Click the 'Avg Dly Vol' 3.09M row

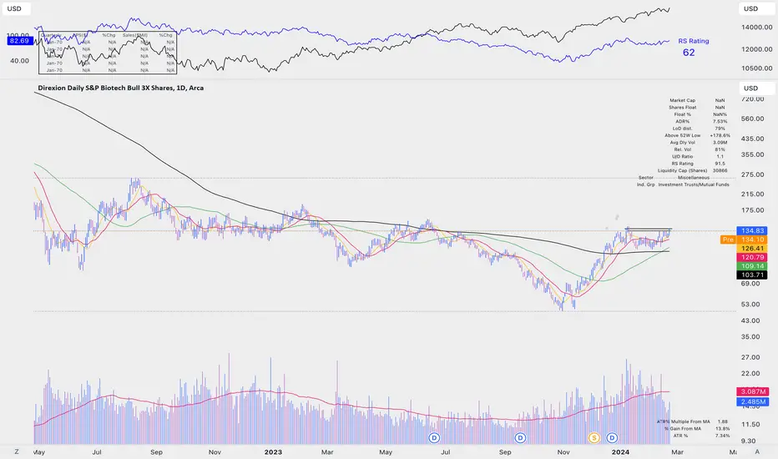tap(699, 143)
